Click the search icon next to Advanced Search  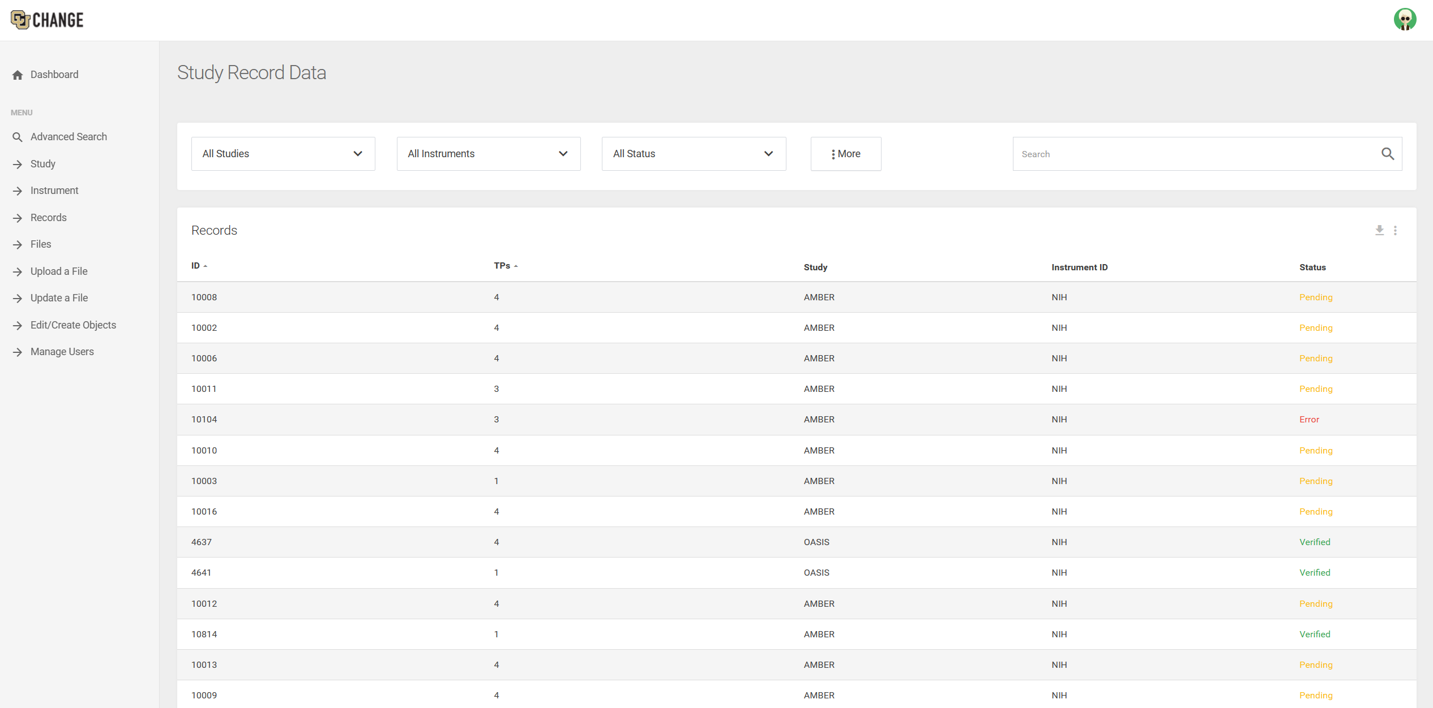pyautogui.click(x=18, y=137)
